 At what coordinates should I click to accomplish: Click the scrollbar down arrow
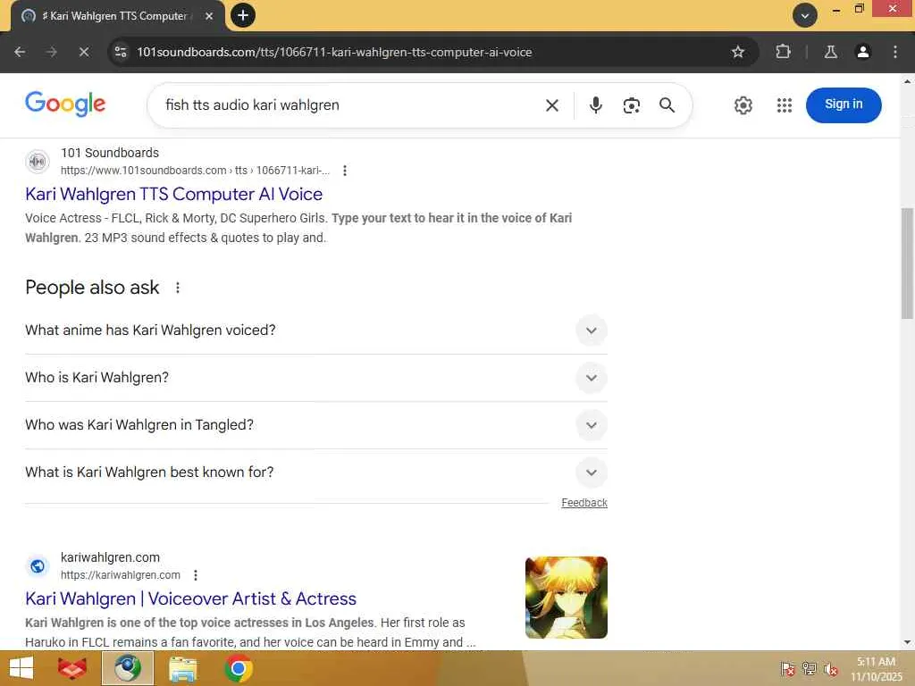(908, 643)
